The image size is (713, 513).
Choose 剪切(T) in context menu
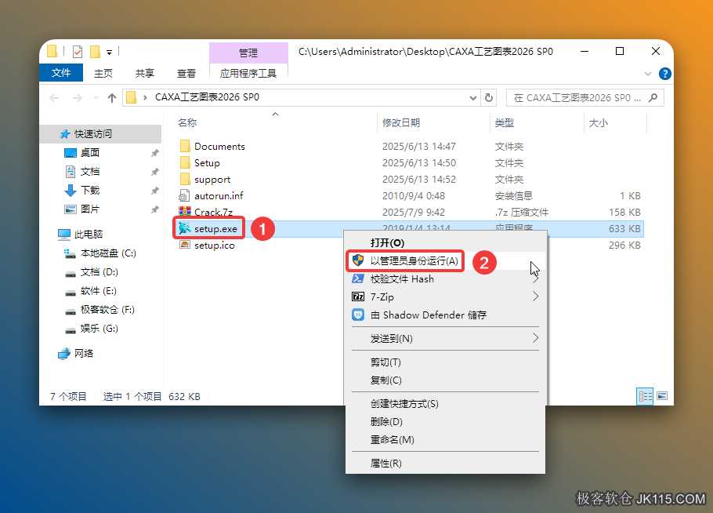tap(446, 362)
